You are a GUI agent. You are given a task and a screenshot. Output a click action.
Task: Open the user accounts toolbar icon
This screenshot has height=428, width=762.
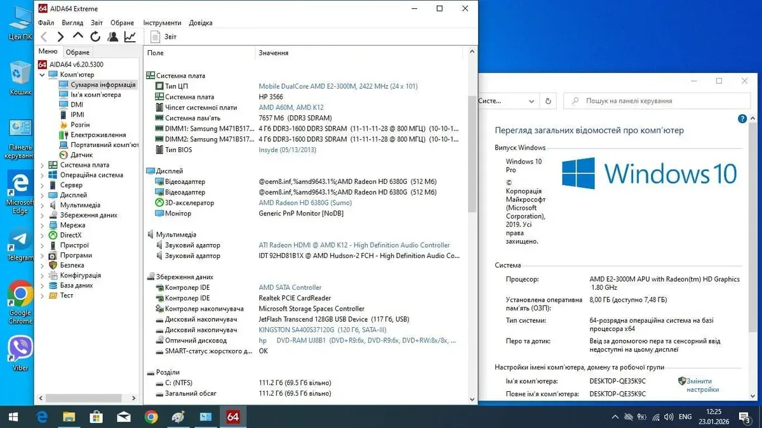pyautogui.click(x=112, y=37)
